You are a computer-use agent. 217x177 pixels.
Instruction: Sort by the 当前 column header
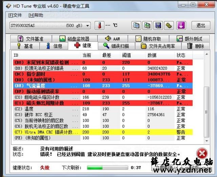[x=90, y=55]
